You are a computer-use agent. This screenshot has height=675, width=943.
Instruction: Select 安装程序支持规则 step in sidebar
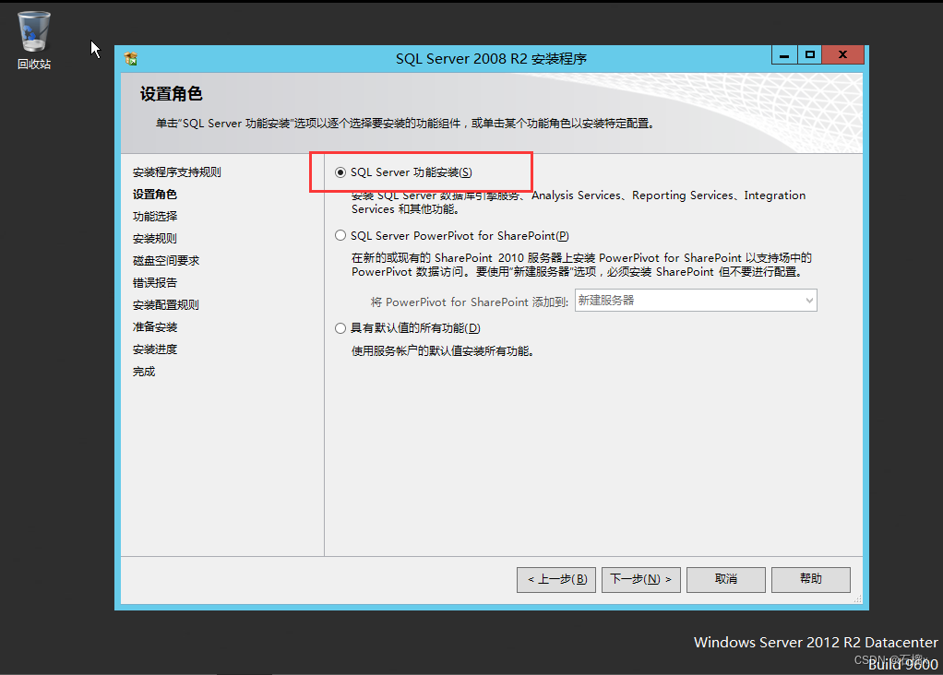177,172
